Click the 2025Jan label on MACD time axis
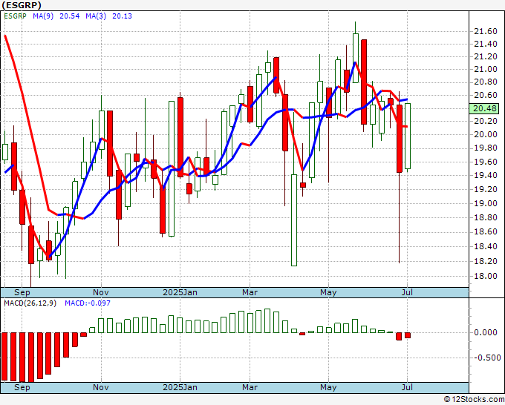 [x=180, y=387]
